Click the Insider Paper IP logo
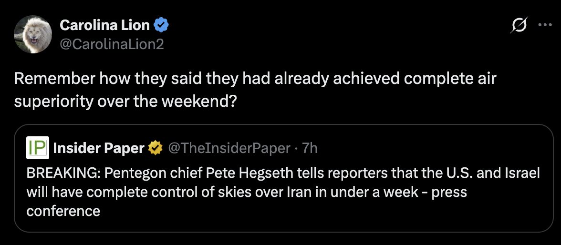Screen dimensions: 561x245 click(x=38, y=148)
